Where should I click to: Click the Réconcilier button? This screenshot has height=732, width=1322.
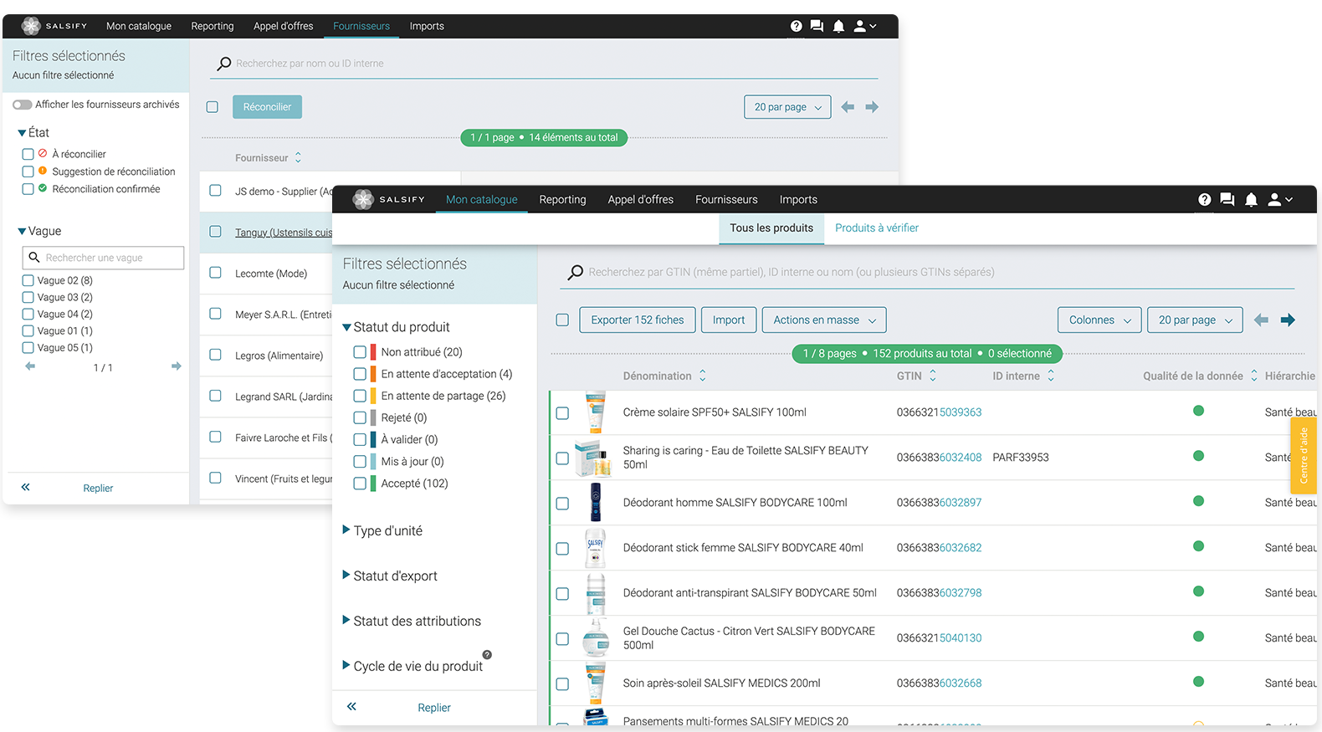(x=267, y=107)
